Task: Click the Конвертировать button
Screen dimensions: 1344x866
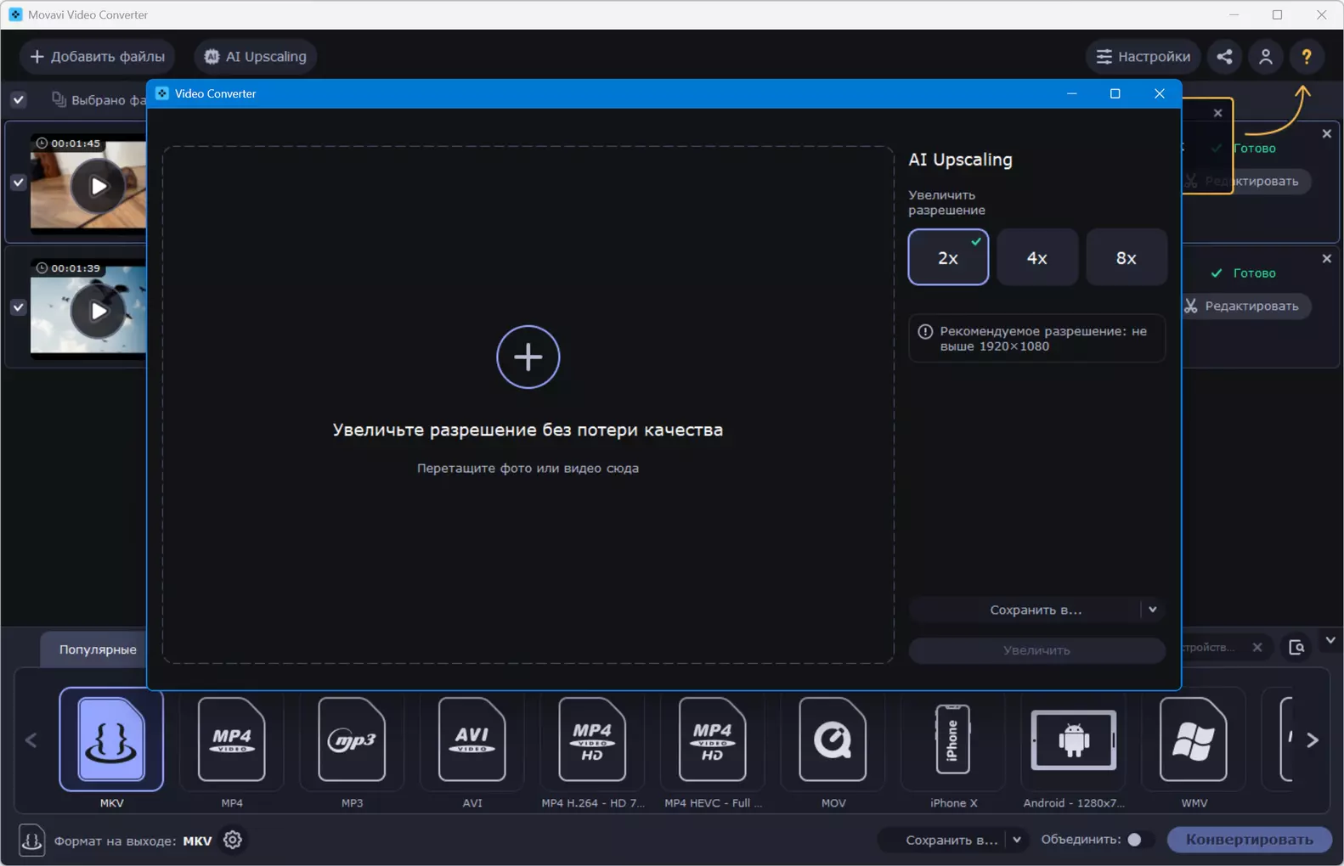Action: [1249, 840]
